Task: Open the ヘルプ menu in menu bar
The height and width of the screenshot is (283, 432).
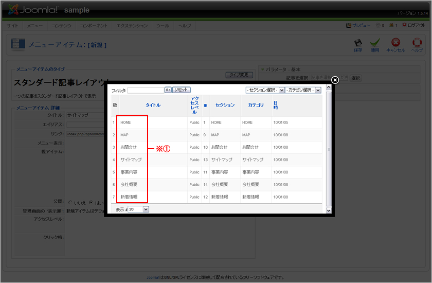Action: coord(184,26)
